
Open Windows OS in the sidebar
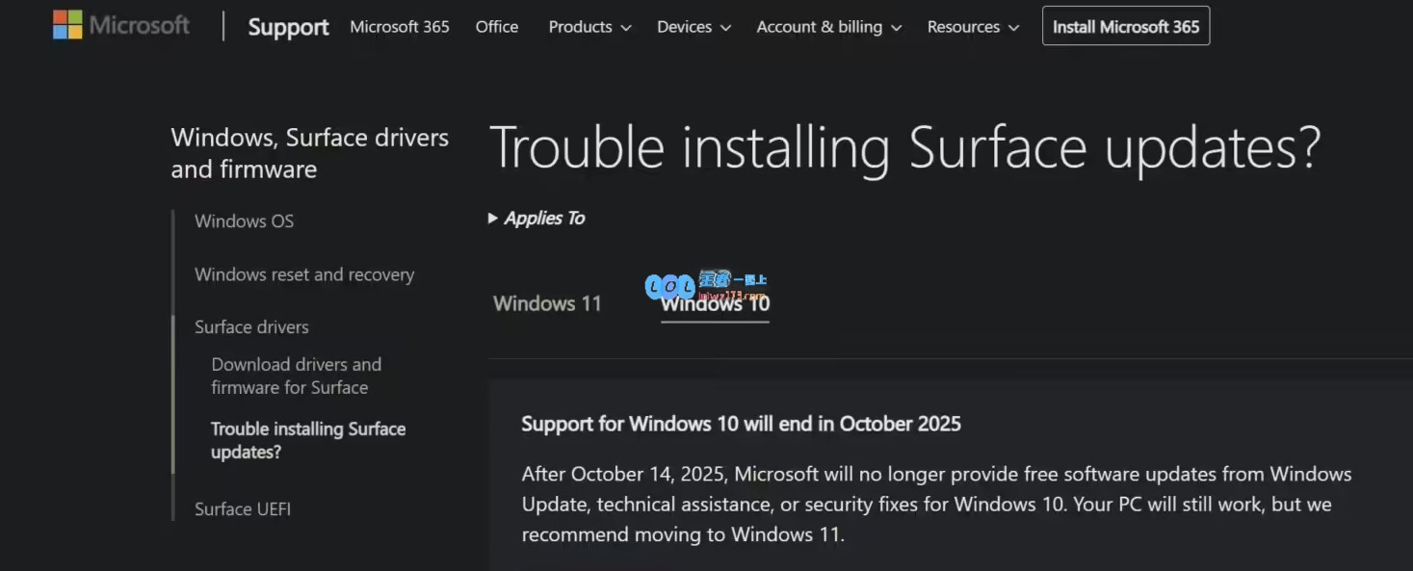(x=244, y=221)
